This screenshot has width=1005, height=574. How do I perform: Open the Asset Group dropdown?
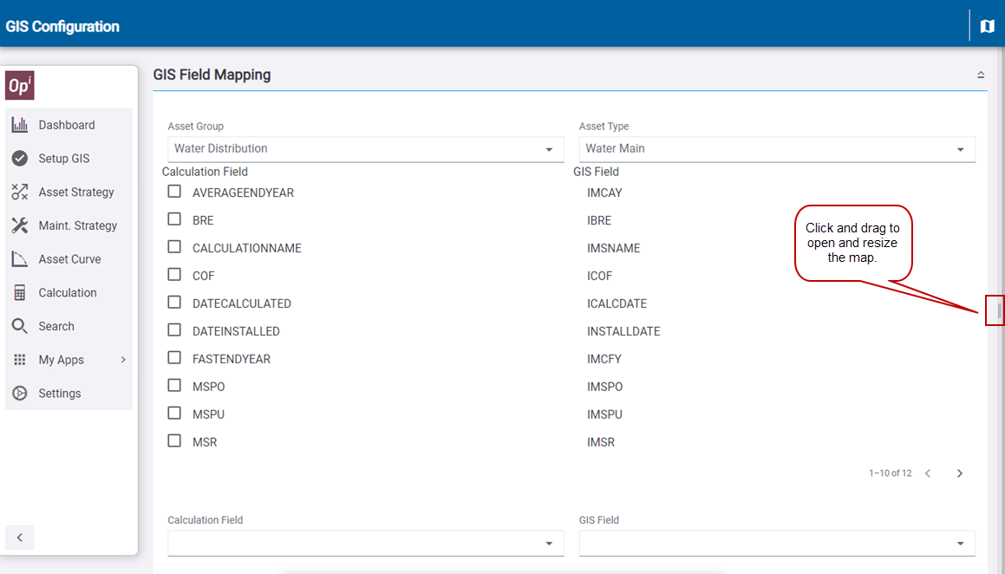coord(365,149)
